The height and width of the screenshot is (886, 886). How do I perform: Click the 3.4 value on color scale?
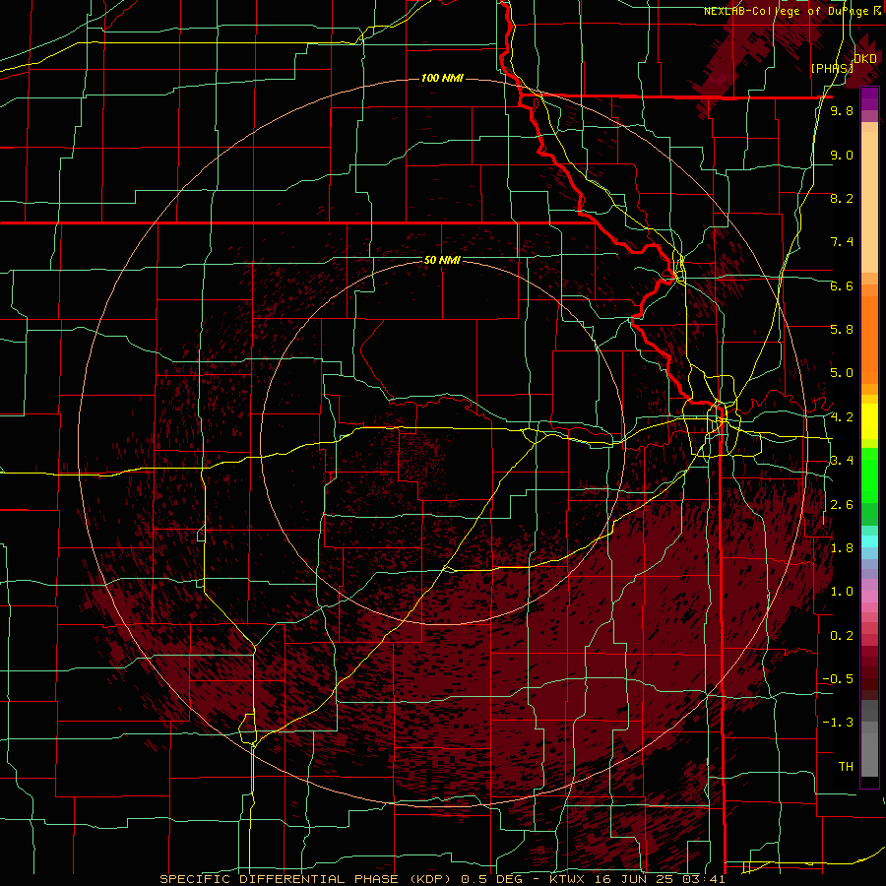click(x=842, y=461)
